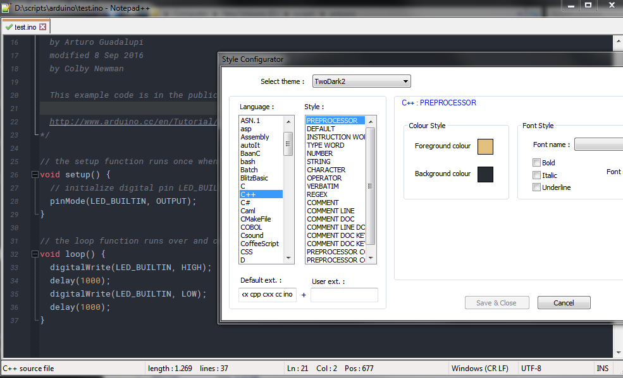The width and height of the screenshot is (623, 378).
Task: Click the editor vertical scrollbar up arrow
Action: point(618,41)
